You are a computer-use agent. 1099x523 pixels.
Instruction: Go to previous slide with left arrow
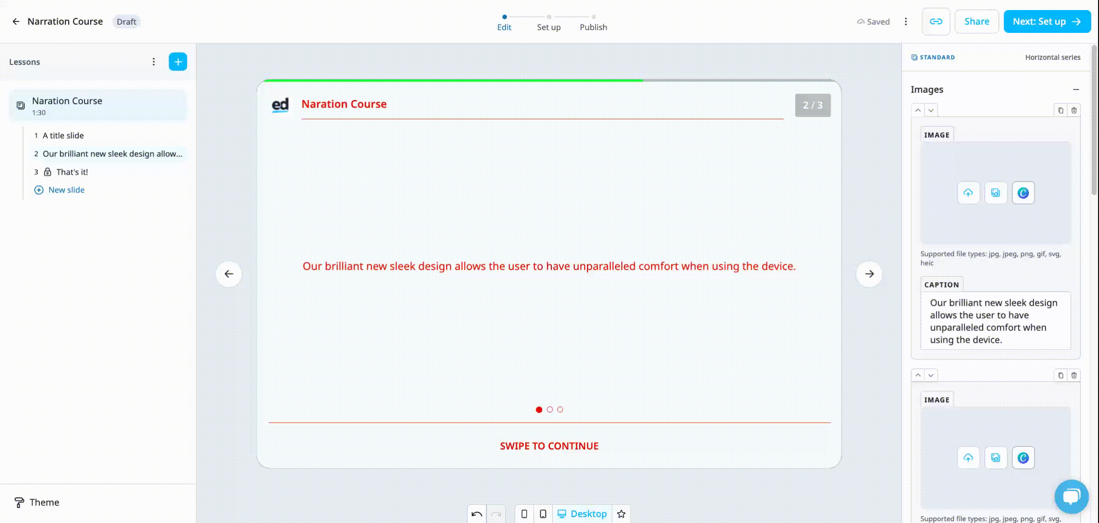229,274
